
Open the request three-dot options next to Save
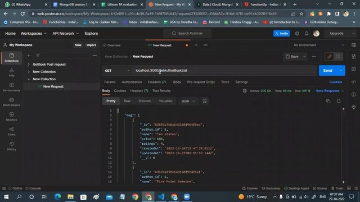click(x=314, y=57)
